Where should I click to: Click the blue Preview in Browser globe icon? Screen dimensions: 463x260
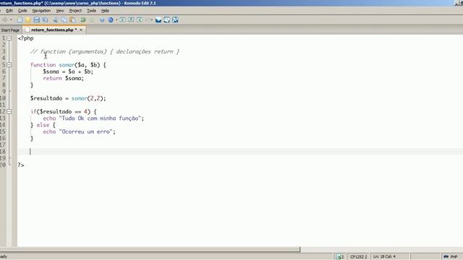111,19
